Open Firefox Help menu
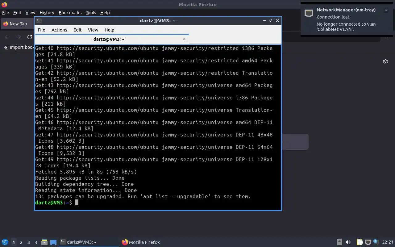 tap(105, 13)
